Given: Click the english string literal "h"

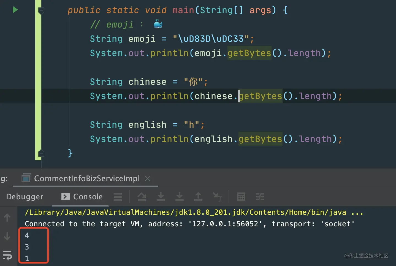Looking at the screenshot, I should point(191,125).
